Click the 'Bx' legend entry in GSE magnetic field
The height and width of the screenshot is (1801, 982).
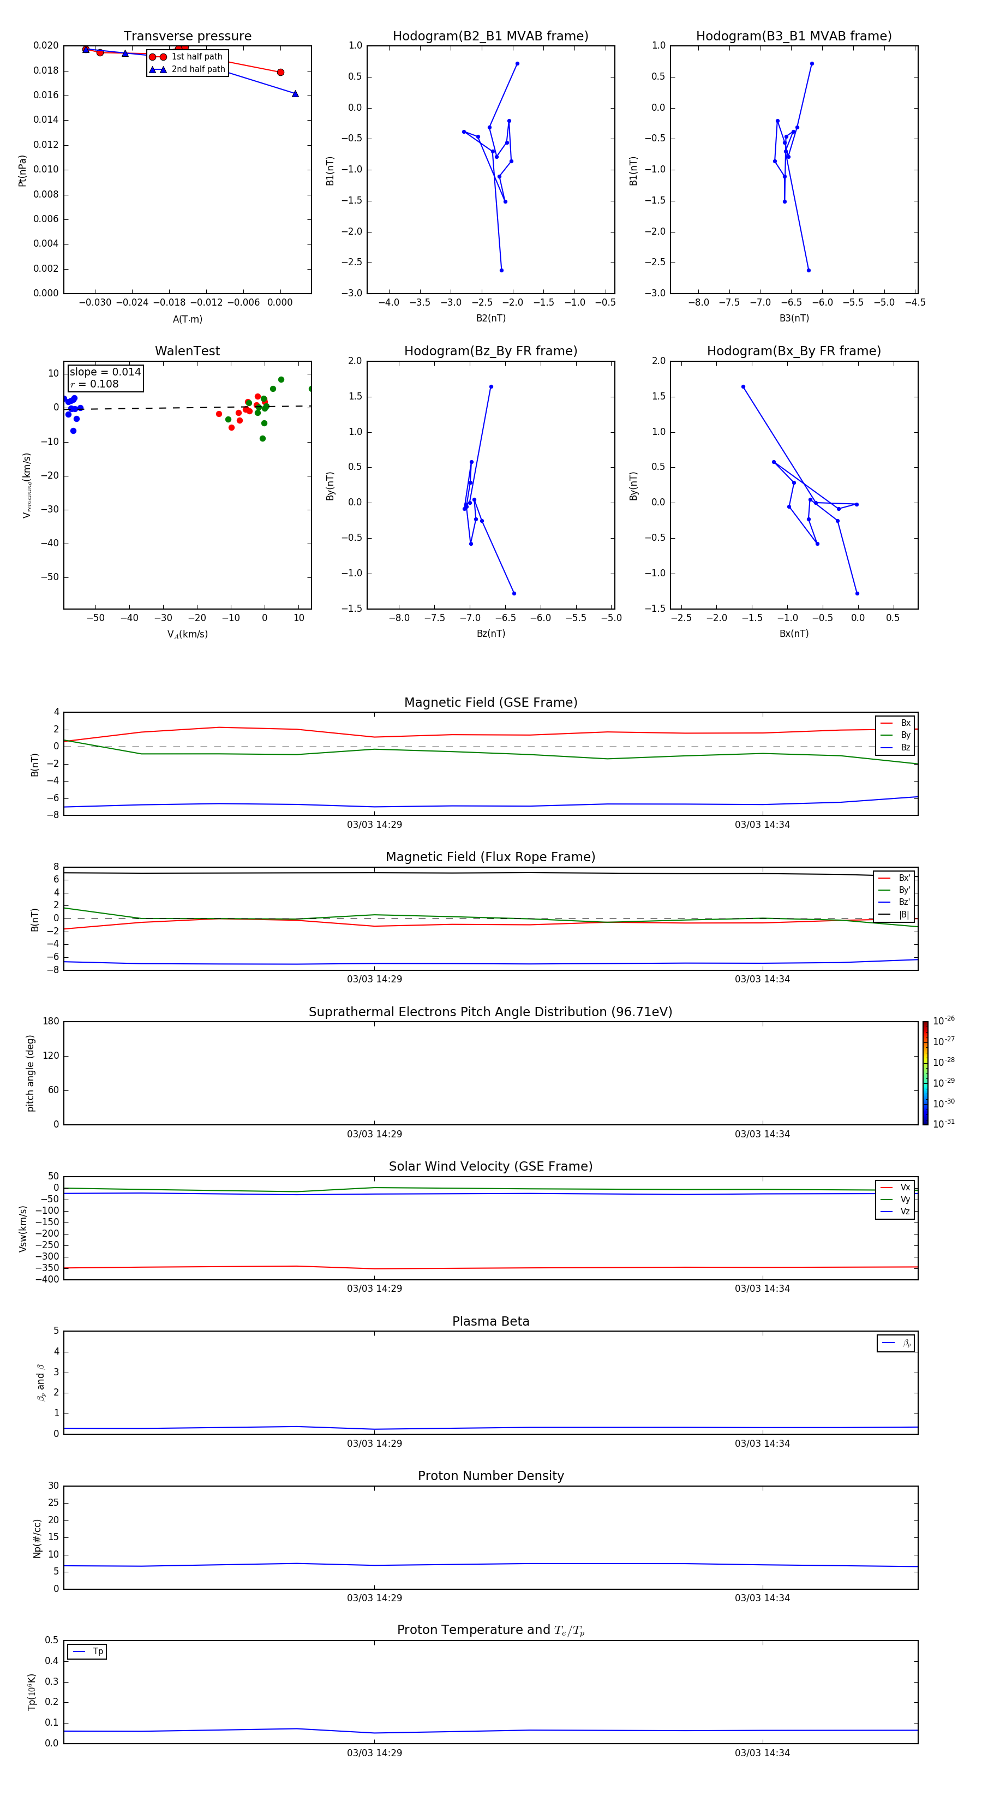click(x=895, y=723)
